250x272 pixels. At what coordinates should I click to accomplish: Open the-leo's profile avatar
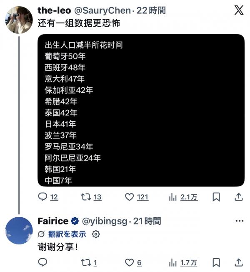(19, 20)
